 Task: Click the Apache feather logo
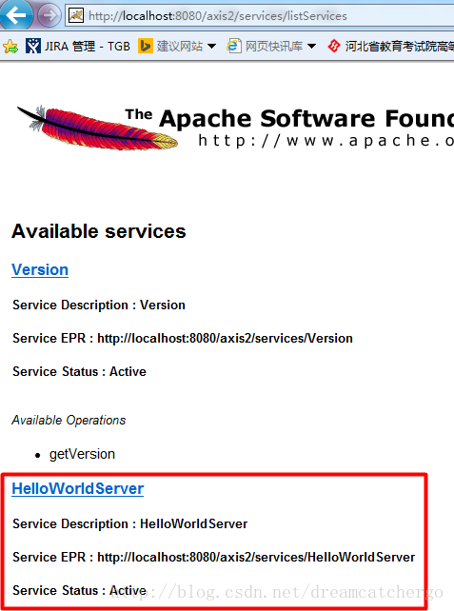coord(97,128)
